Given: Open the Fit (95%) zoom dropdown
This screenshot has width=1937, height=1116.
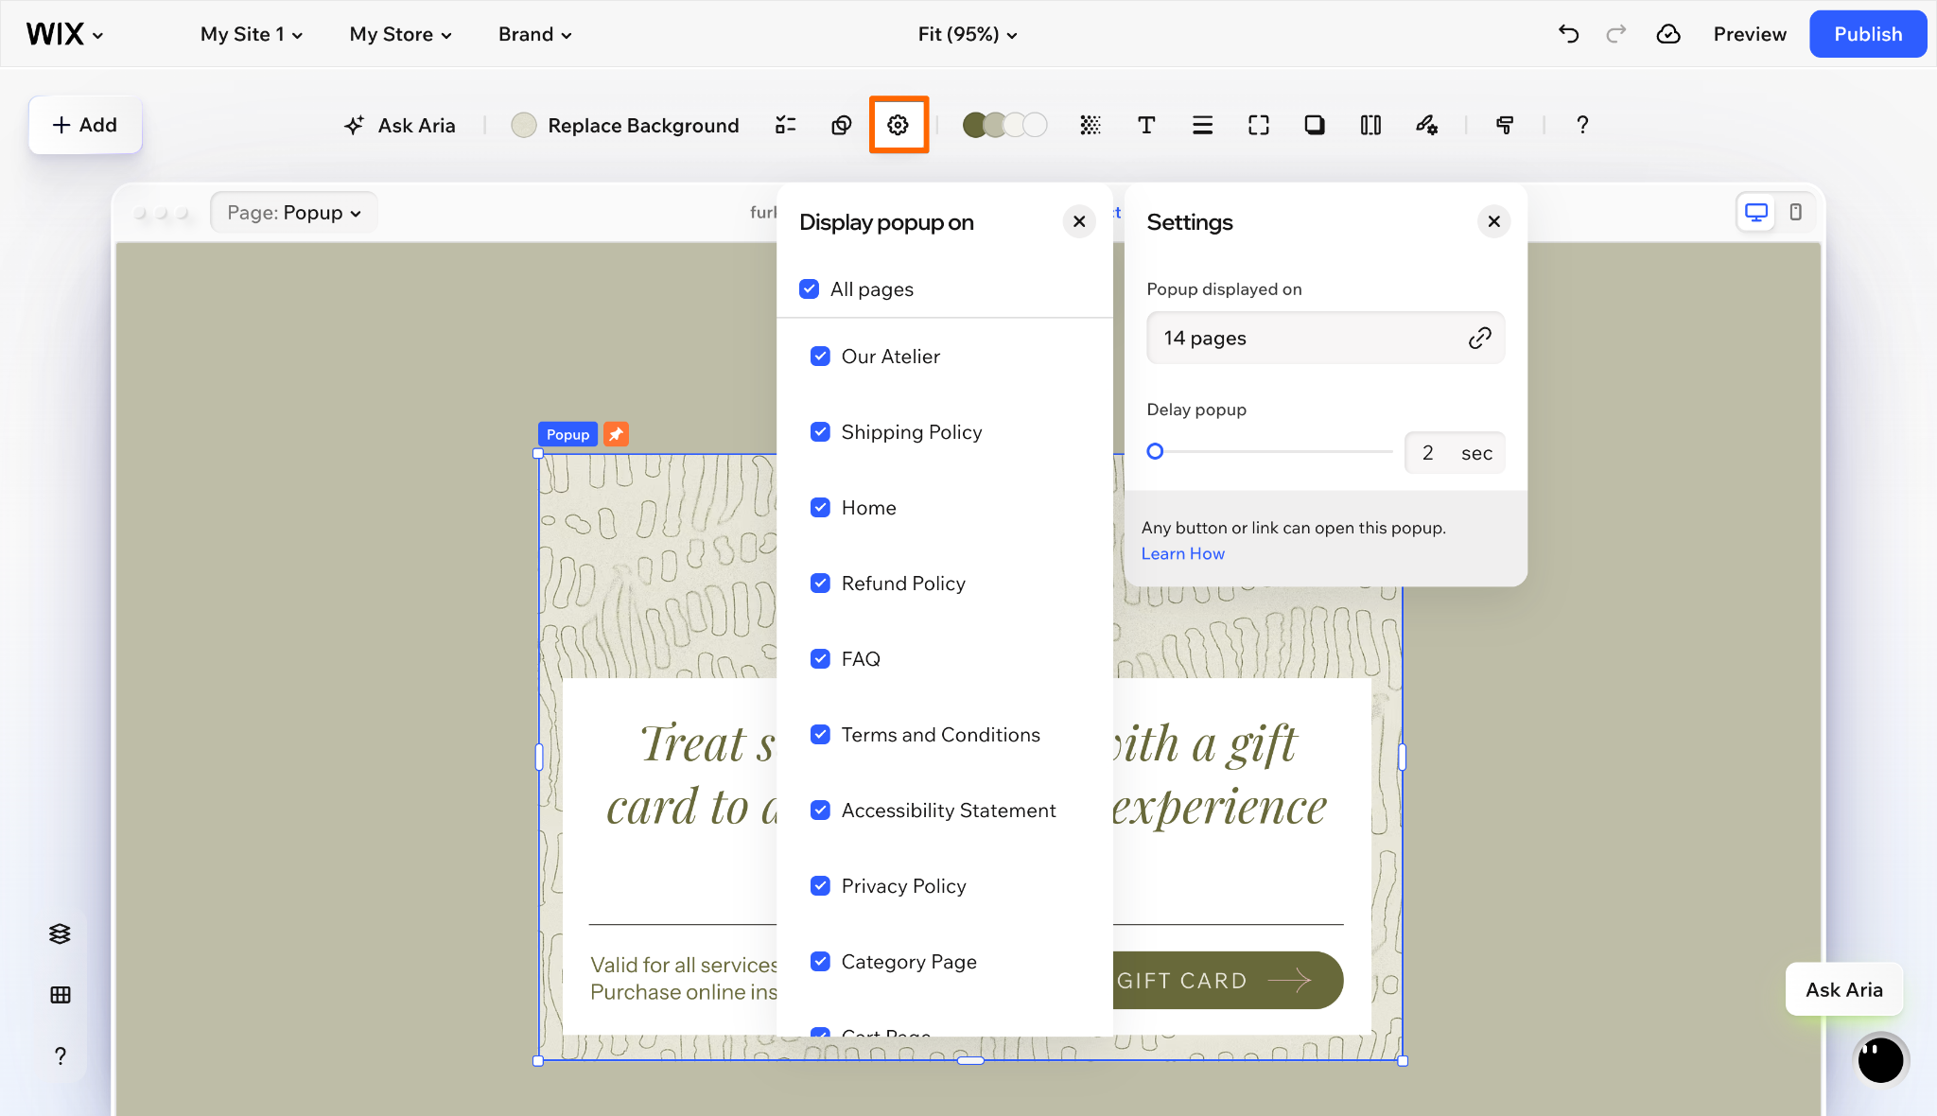Looking at the screenshot, I should [968, 34].
